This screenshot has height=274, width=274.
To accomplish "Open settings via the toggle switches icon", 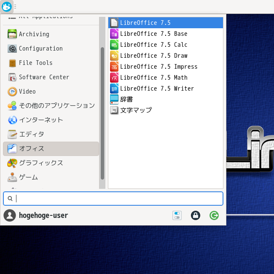I will point(177,215).
